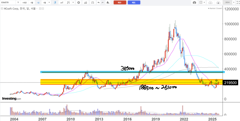Click the 036570 symbol search field
The image size is (240, 121).
8,3
